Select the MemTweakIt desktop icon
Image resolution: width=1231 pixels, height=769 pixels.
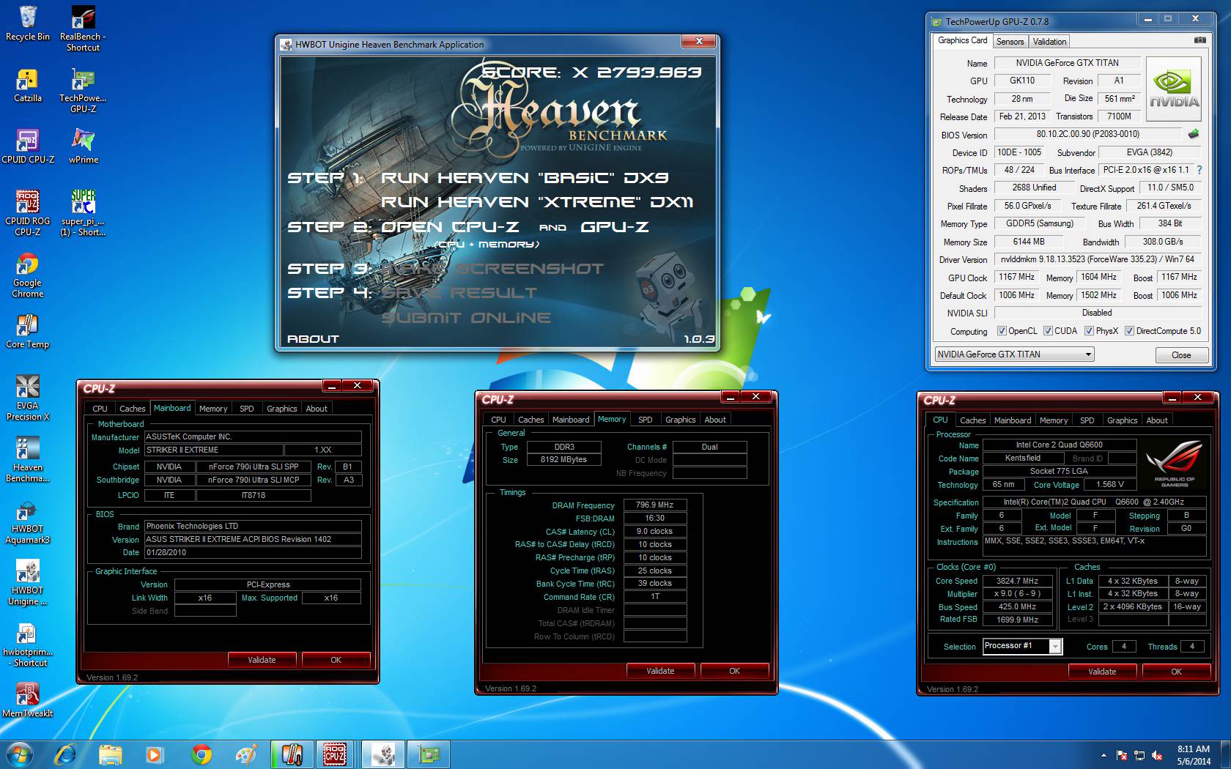pyautogui.click(x=28, y=700)
